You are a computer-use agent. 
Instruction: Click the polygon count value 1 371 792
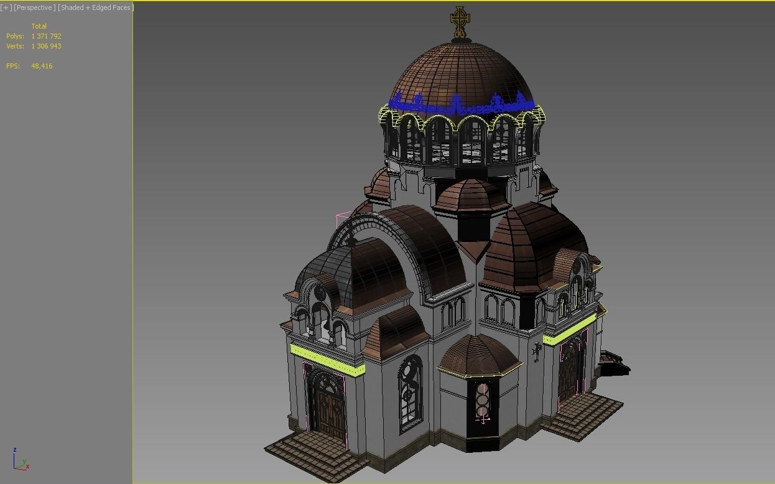47,36
